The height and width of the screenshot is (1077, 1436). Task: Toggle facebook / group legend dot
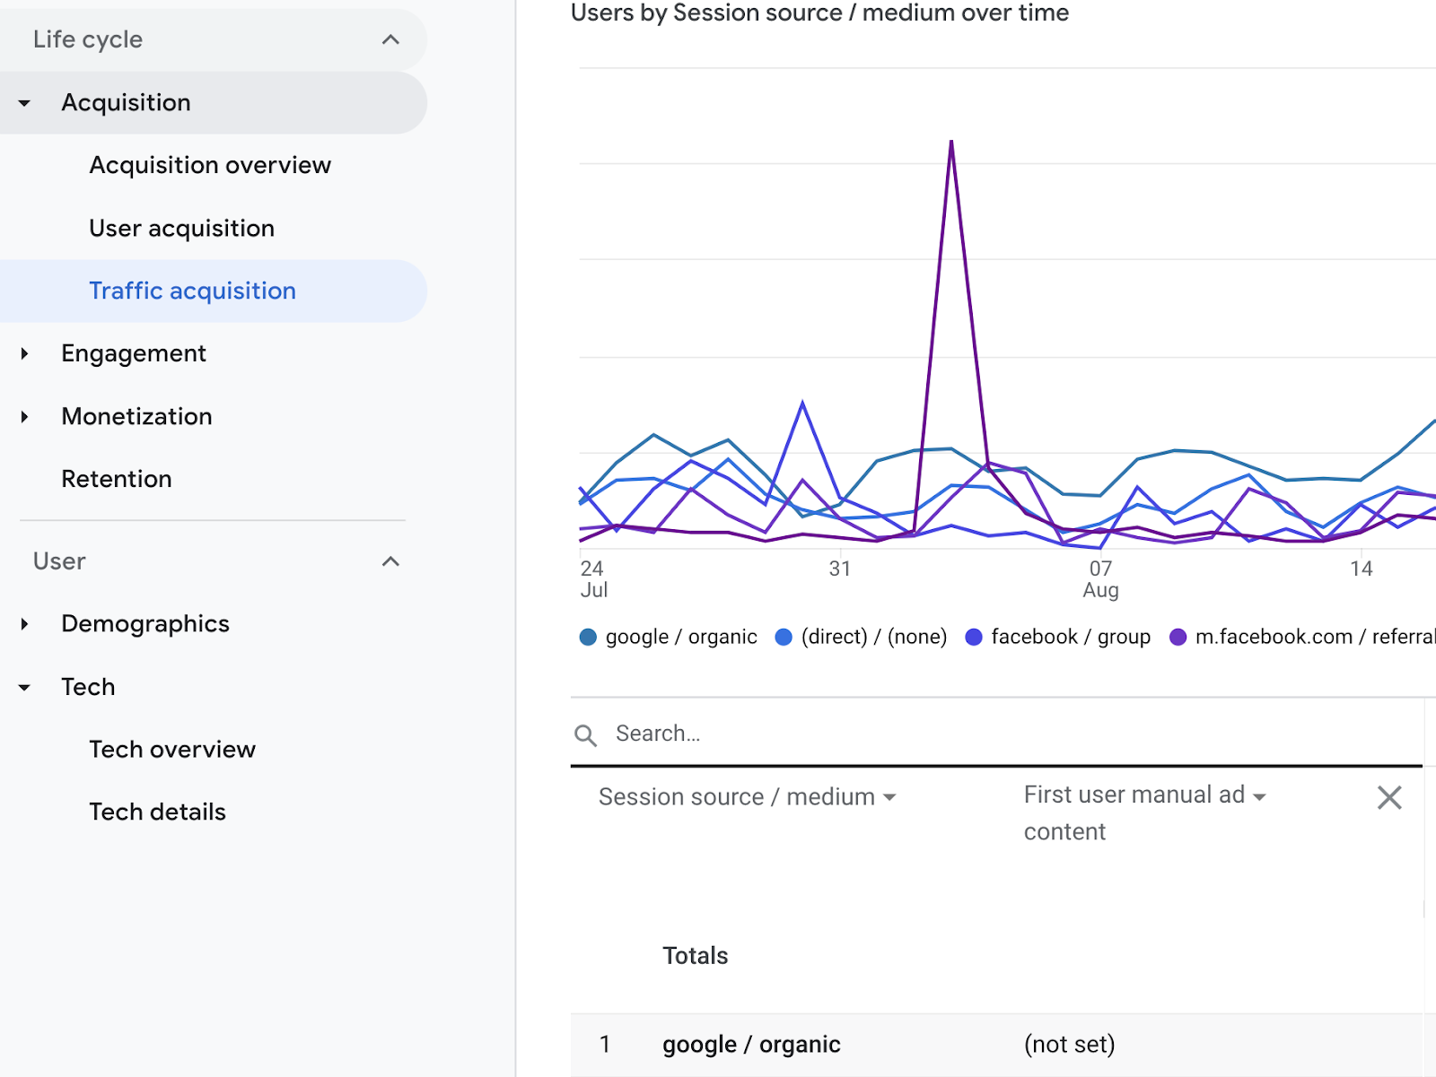point(974,637)
